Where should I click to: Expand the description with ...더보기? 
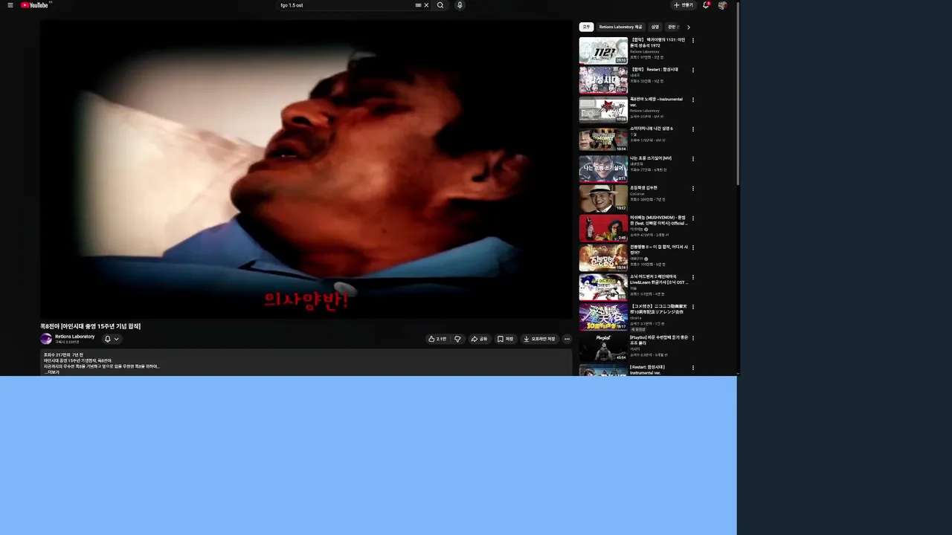[51, 372]
